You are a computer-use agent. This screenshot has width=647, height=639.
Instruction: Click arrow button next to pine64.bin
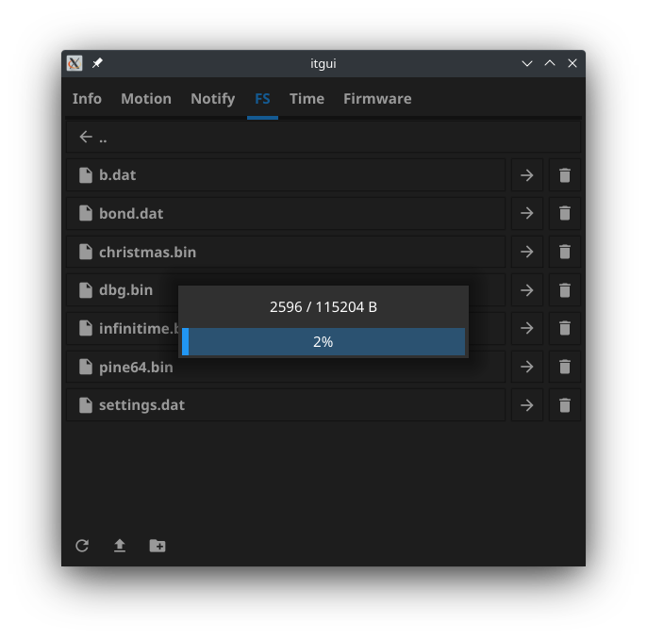(x=527, y=367)
